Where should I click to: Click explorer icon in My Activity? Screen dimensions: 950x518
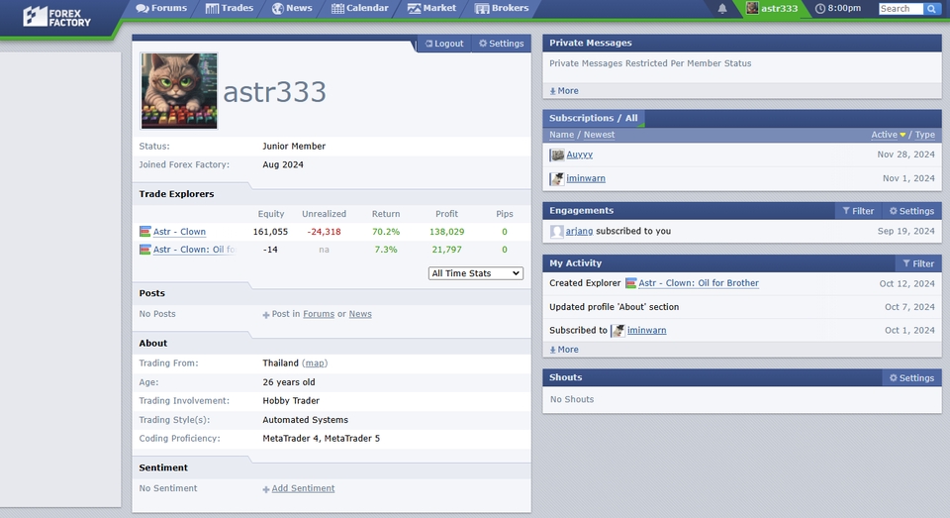[630, 283]
